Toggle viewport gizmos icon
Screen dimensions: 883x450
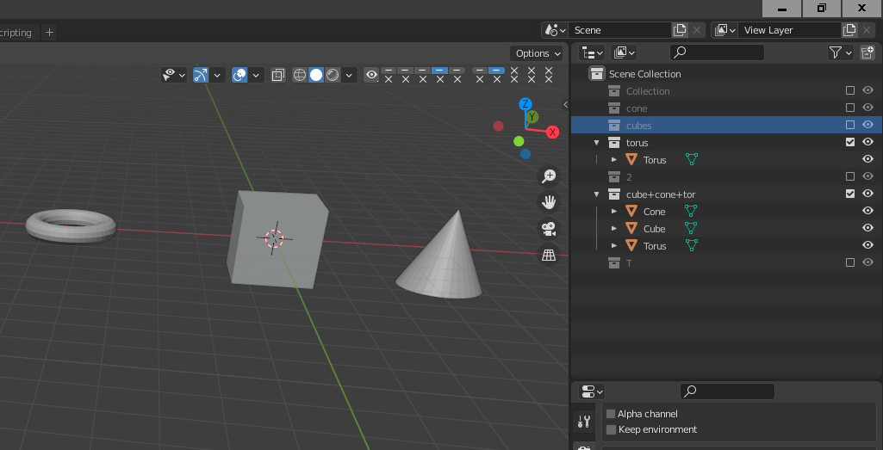coord(201,75)
